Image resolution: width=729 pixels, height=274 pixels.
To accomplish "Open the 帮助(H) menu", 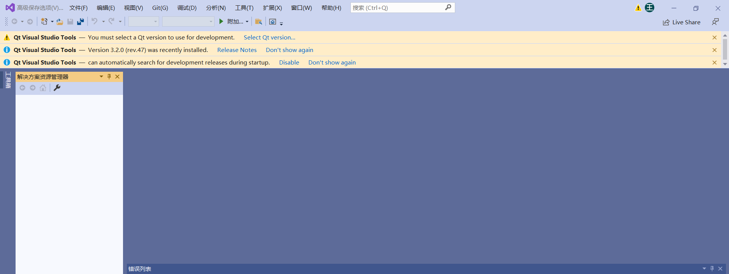I will tap(331, 8).
